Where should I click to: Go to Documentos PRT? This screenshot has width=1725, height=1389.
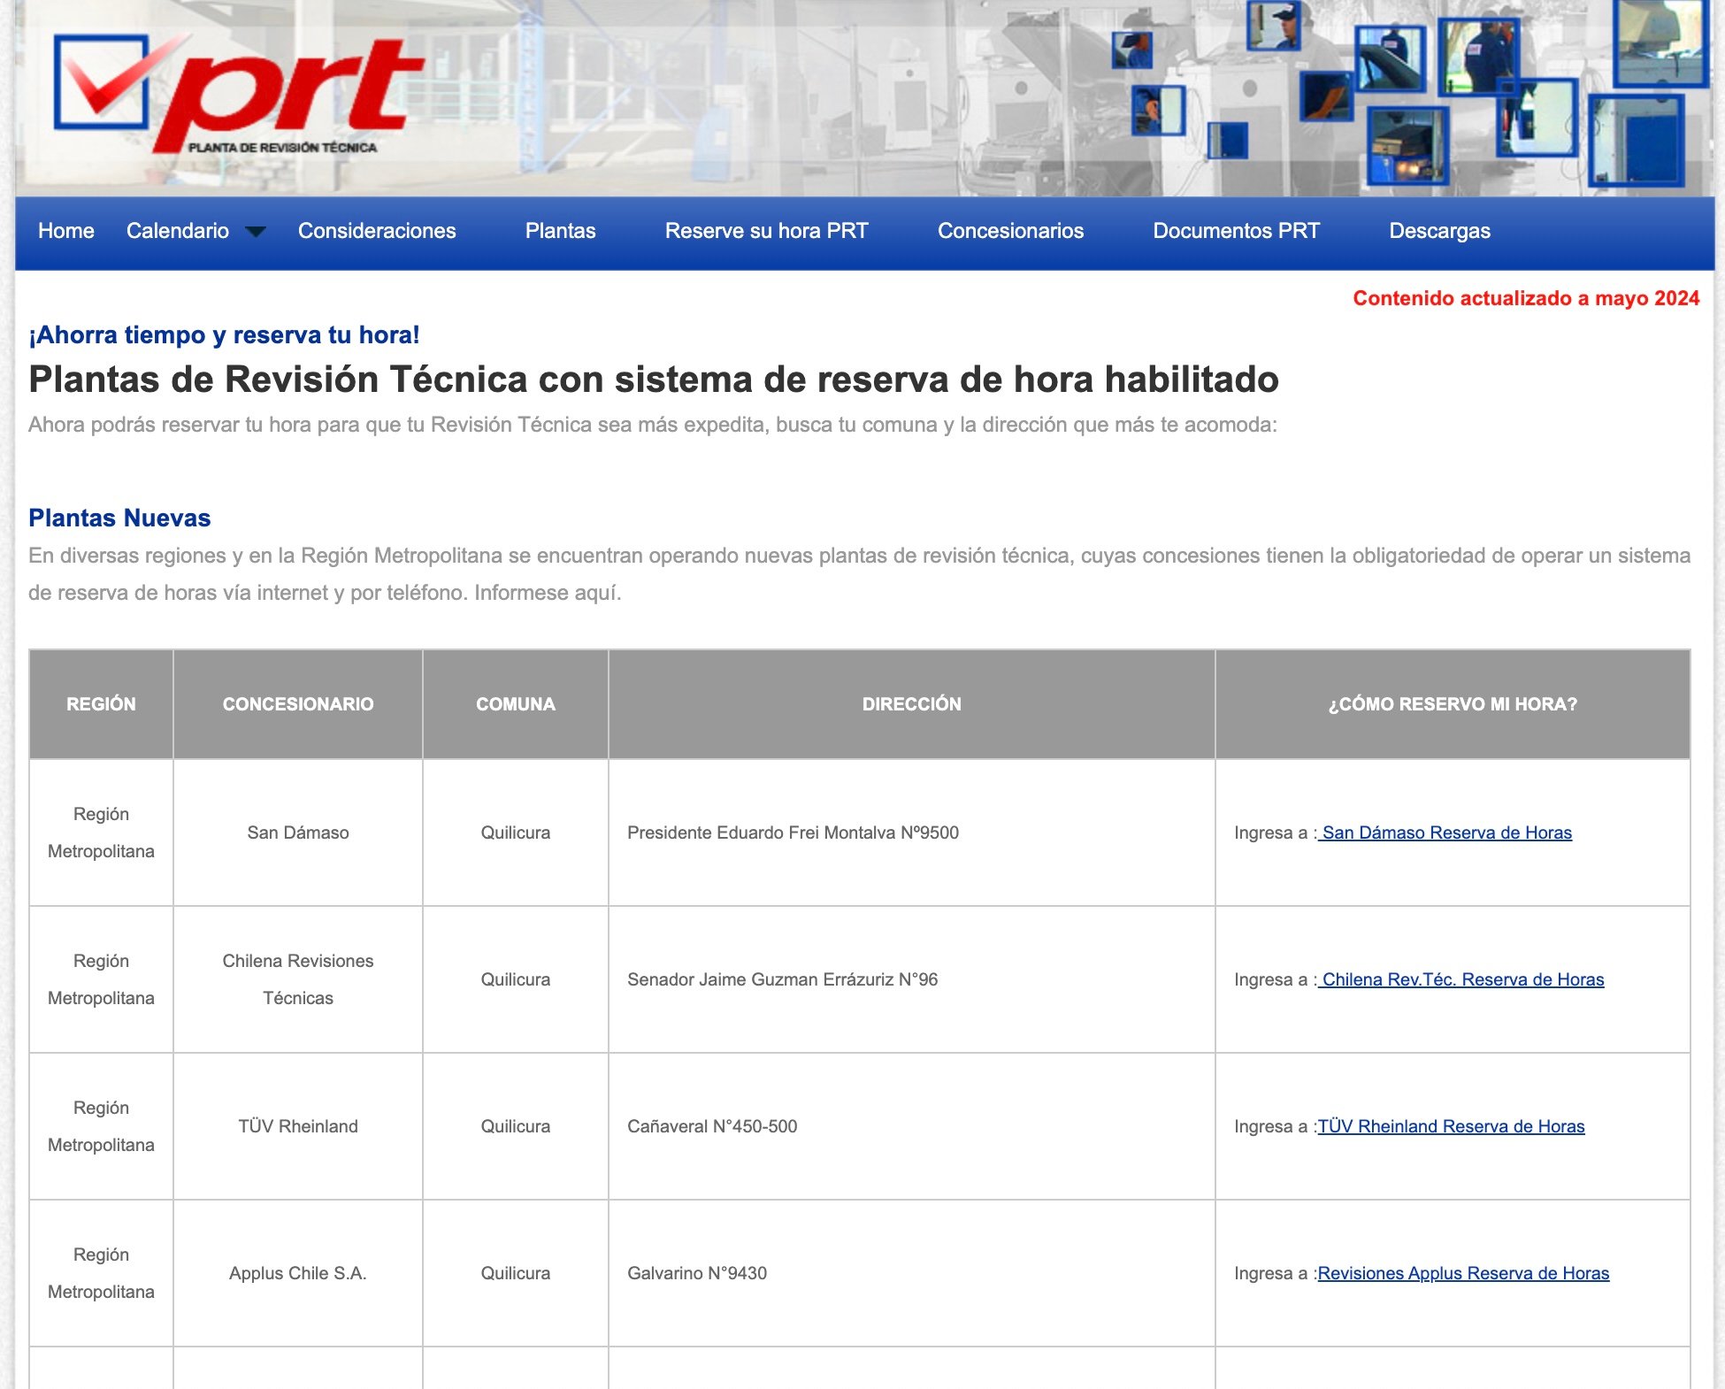pyautogui.click(x=1237, y=231)
